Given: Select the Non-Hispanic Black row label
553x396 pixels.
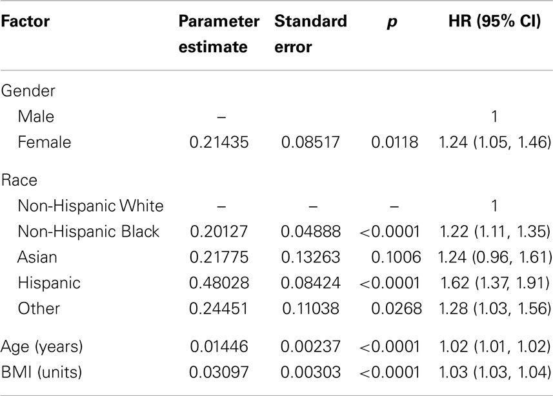Looking at the screenshot, I should pyautogui.click(x=88, y=232).
